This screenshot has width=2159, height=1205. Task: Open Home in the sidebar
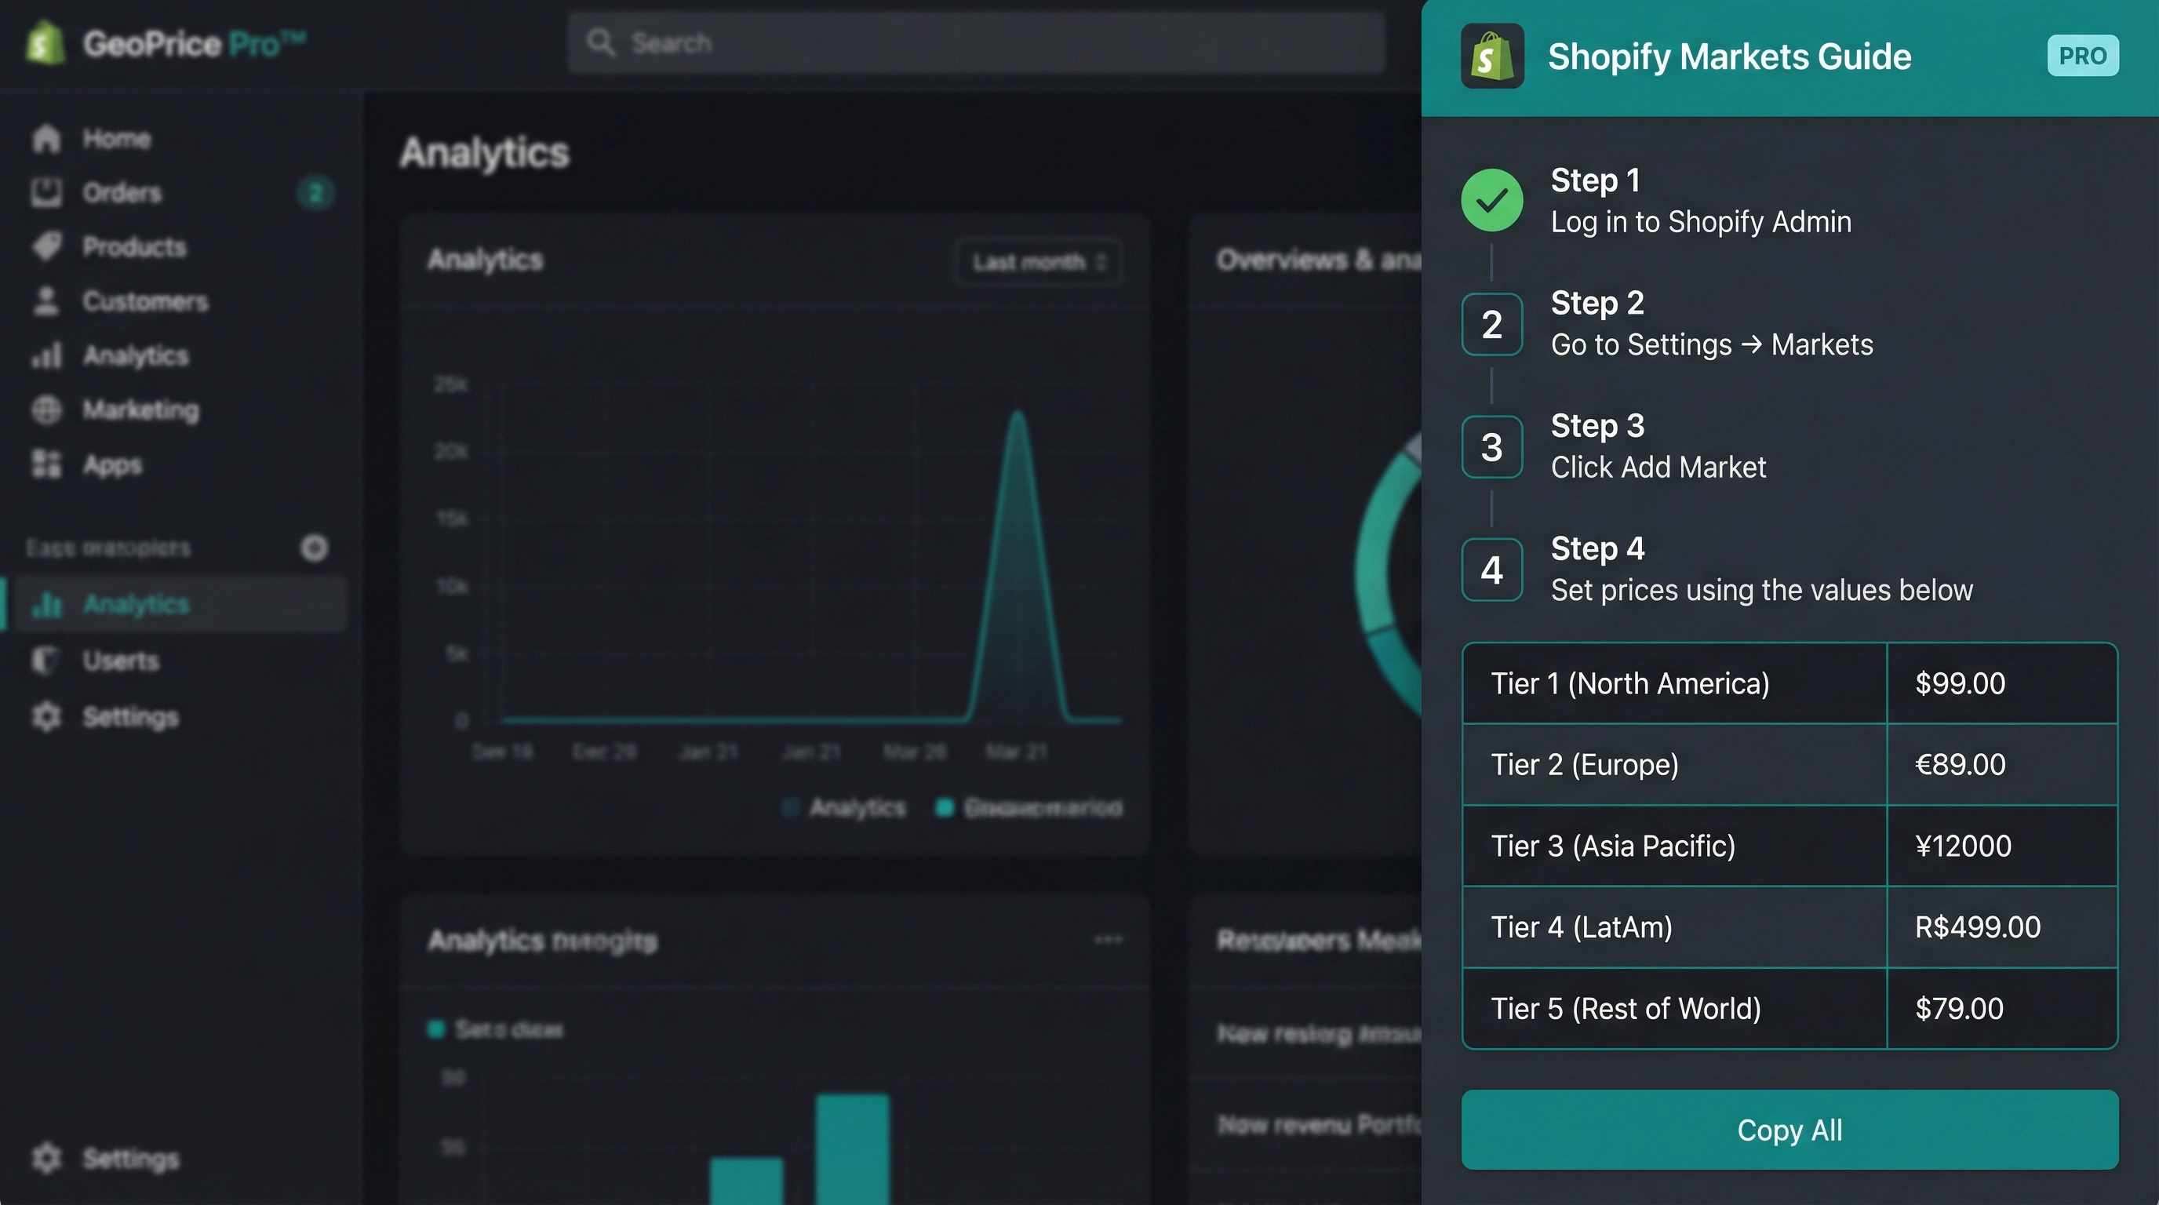pyautogui.click(x=116, y=138)
